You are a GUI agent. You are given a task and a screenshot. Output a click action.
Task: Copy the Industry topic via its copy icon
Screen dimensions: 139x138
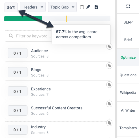click(x=109, y=123)
